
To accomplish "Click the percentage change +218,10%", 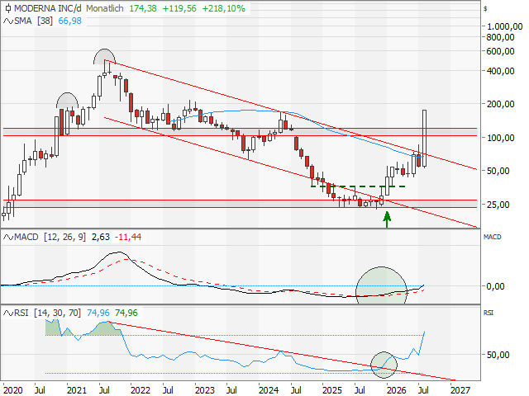I will (224, 8).
